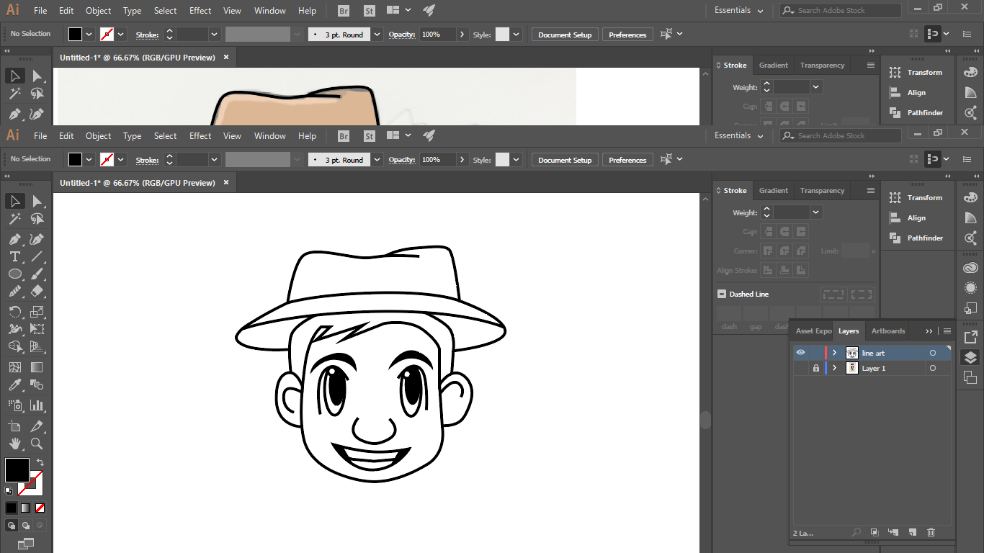Click the miter Limit input field

tap(855, 251)
